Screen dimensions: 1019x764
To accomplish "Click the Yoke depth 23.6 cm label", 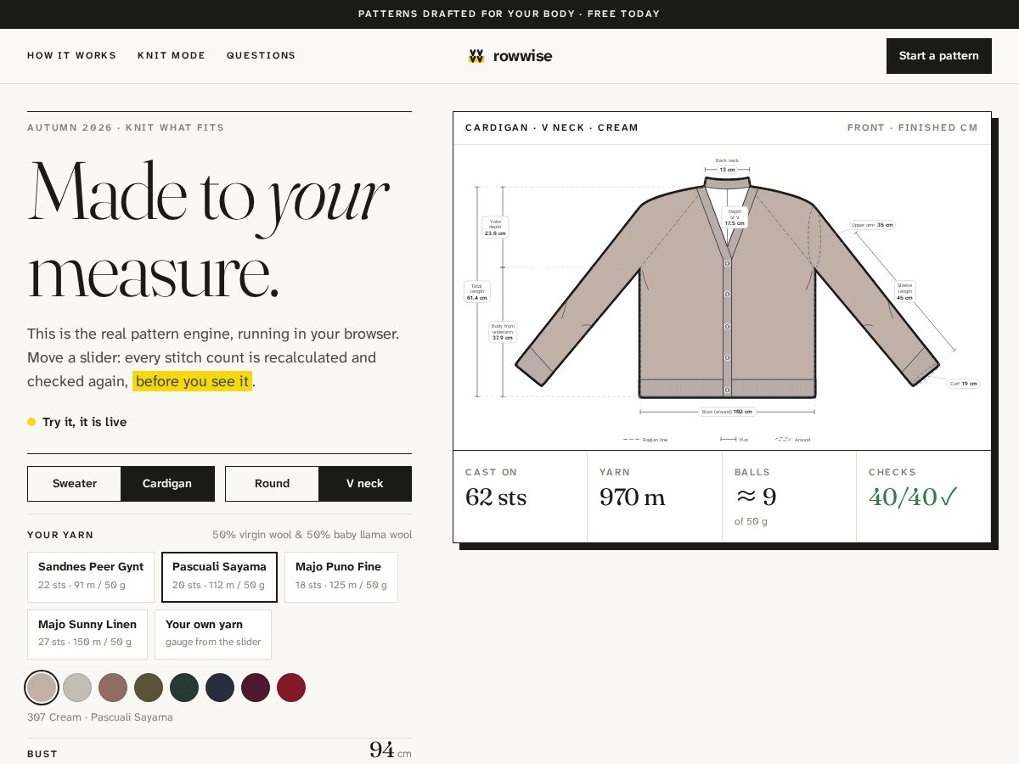I will pos(495,228).
